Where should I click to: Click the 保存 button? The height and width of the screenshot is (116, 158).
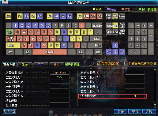[121, 111]
